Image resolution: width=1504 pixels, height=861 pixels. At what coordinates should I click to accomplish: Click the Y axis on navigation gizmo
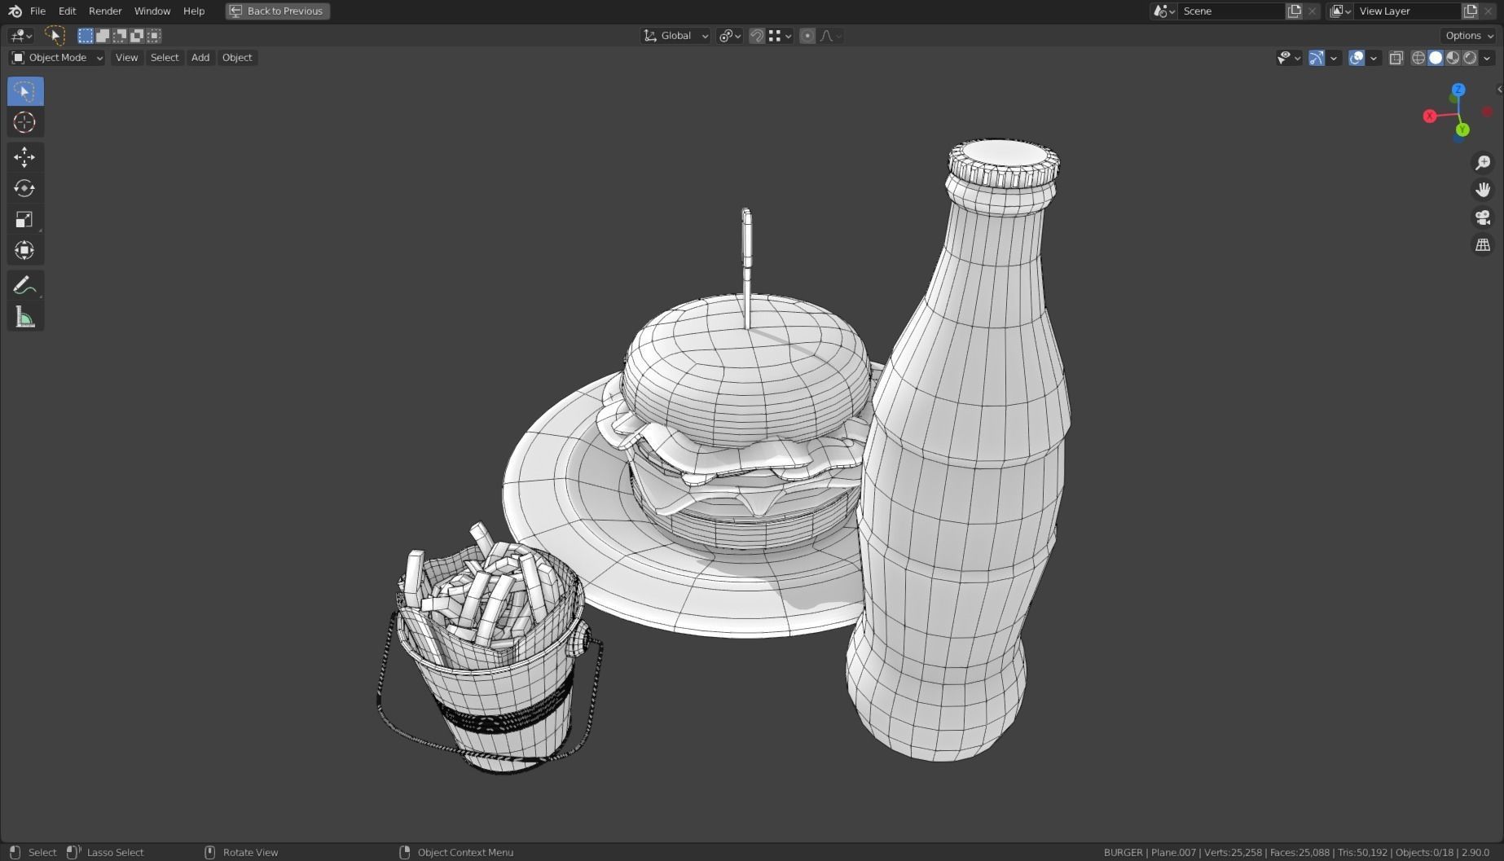(1462, 130)
